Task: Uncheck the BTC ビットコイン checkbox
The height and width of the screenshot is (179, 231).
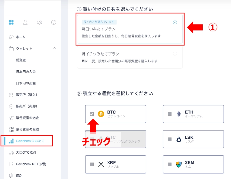Action: point(92,114)
